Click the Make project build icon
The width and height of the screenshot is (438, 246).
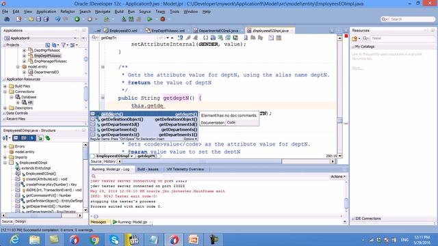pyautogui.click(x=124, y=19)
